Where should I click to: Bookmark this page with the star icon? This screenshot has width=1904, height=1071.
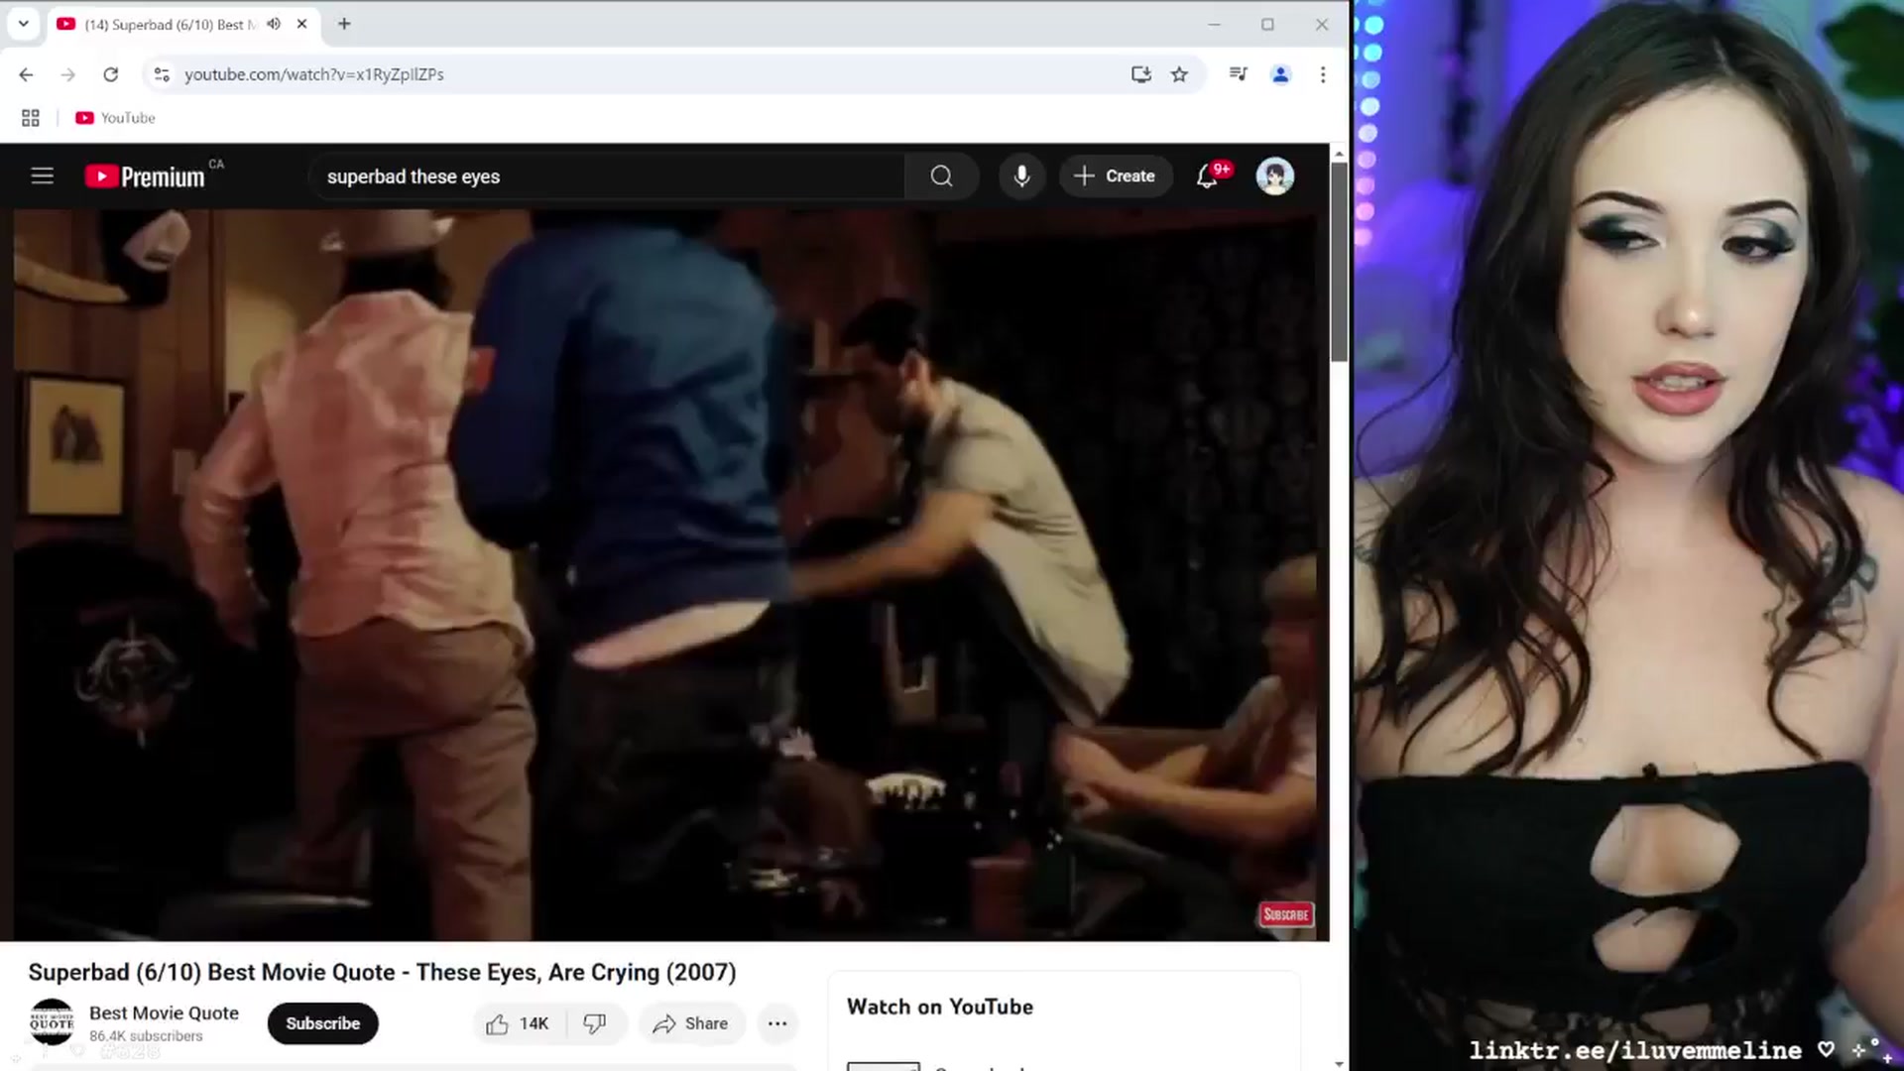pos(1179,74)
